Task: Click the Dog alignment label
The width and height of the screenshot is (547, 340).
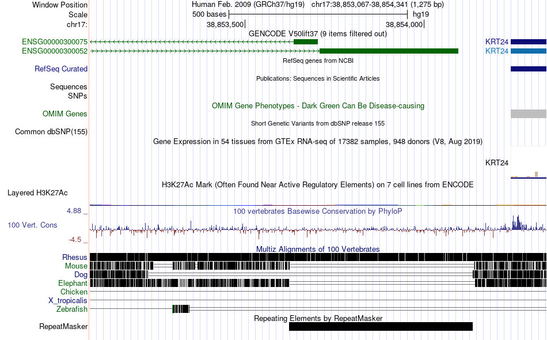Action: click(x=81, y=275)
